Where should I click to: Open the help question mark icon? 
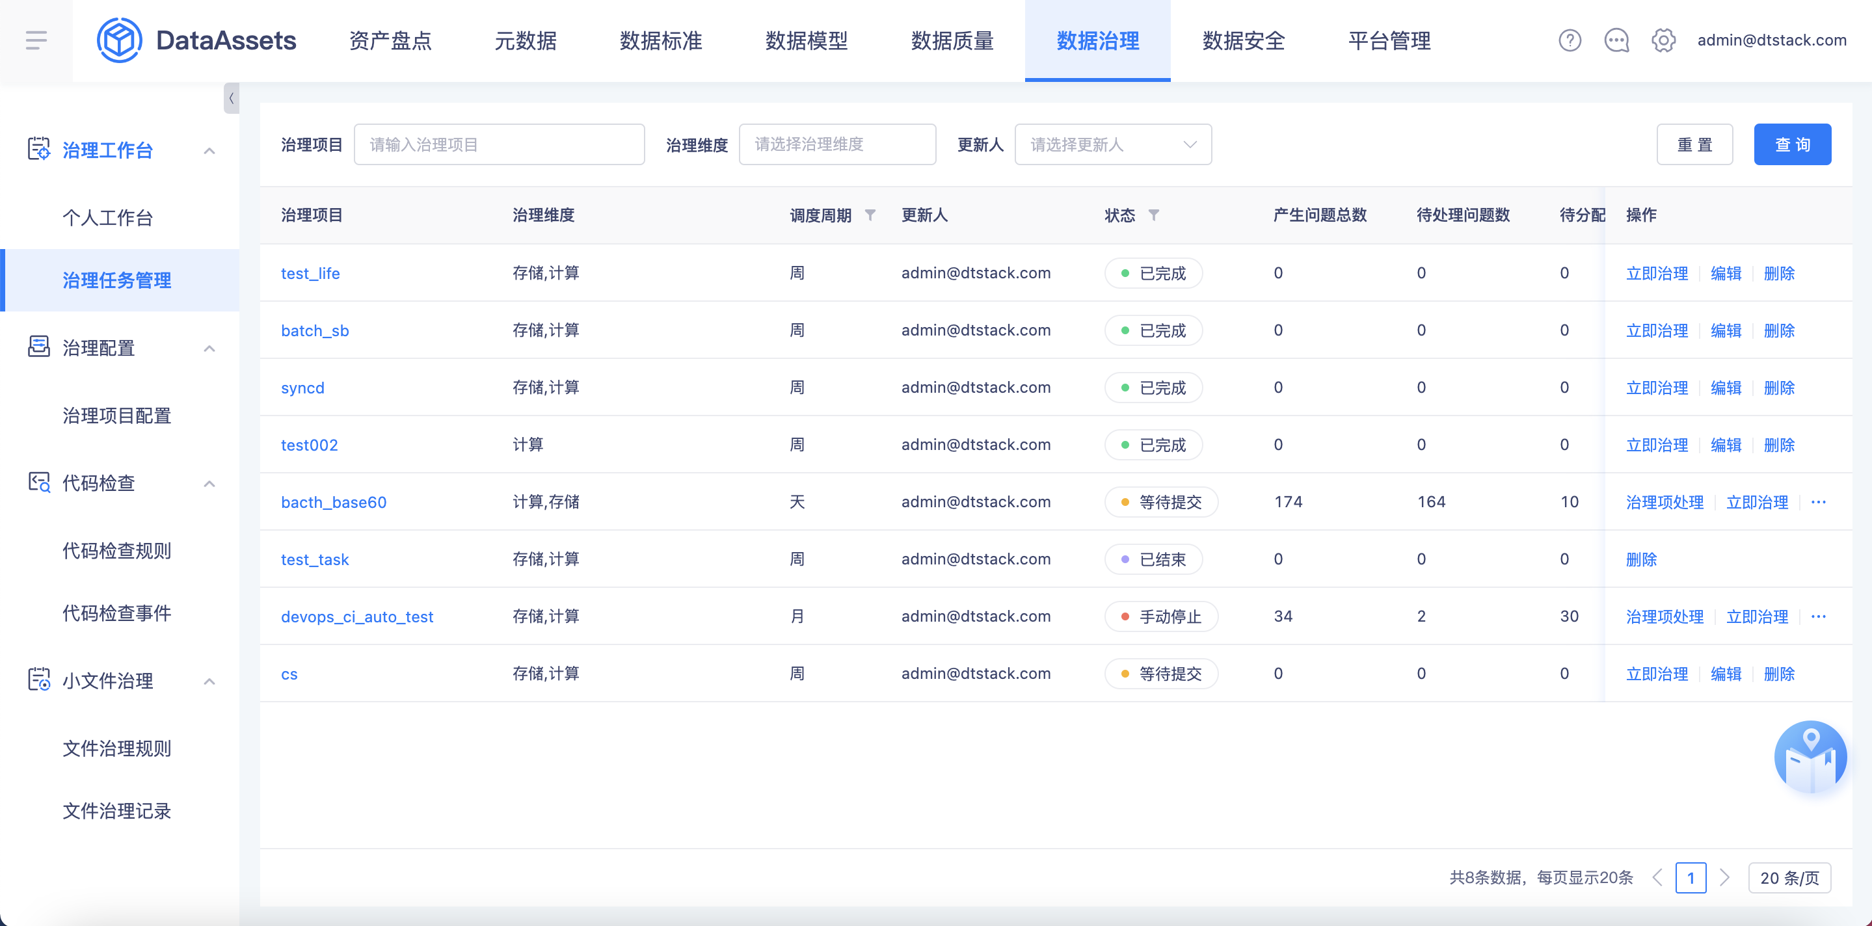(x=1570, y=40)
